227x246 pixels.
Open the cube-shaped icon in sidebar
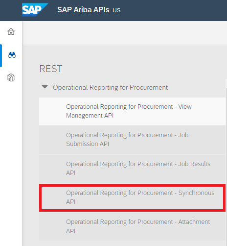11,77
